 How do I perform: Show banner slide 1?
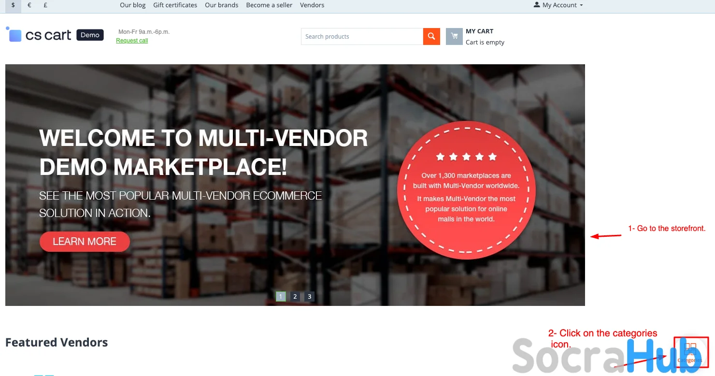281,296
